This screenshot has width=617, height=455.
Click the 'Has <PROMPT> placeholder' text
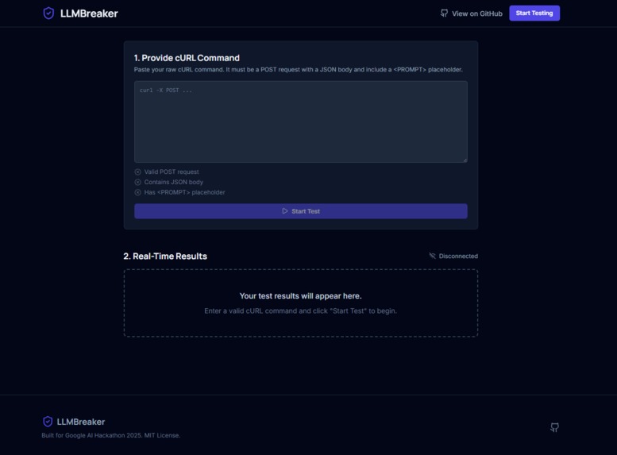click(184, 192)
